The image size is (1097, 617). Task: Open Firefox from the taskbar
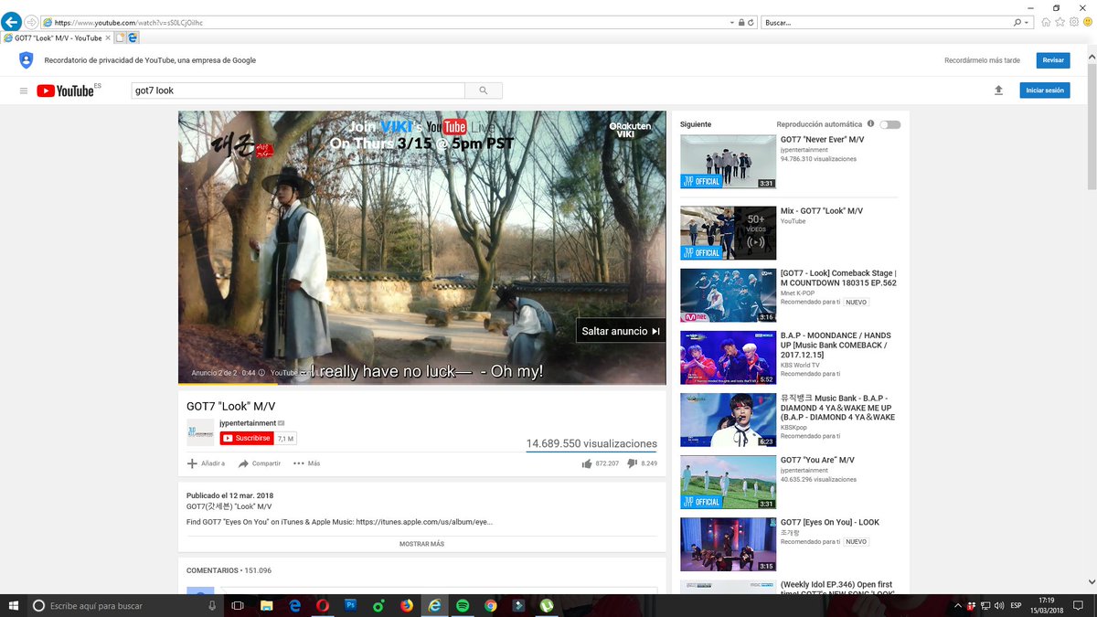point(406,605)
